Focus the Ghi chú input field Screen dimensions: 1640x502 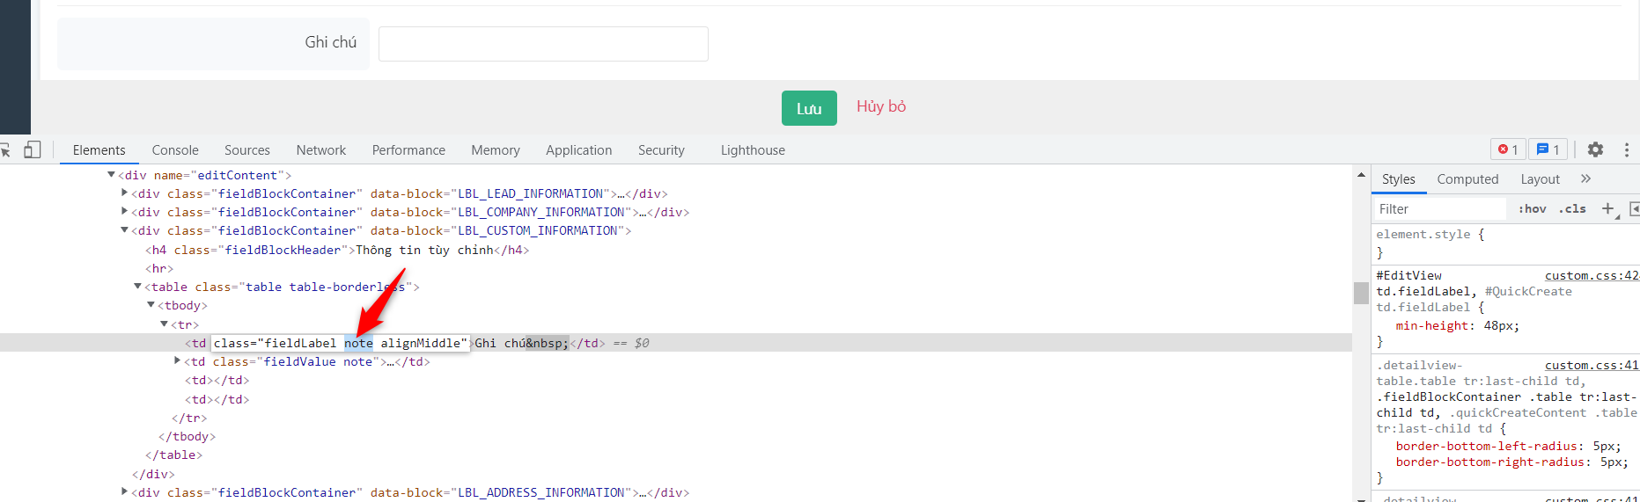(x=543, y=44)
